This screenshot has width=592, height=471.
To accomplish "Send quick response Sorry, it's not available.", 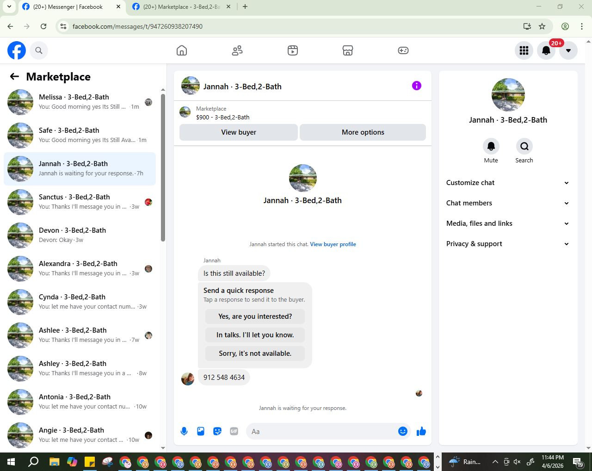I will click(x=255, y=353).
